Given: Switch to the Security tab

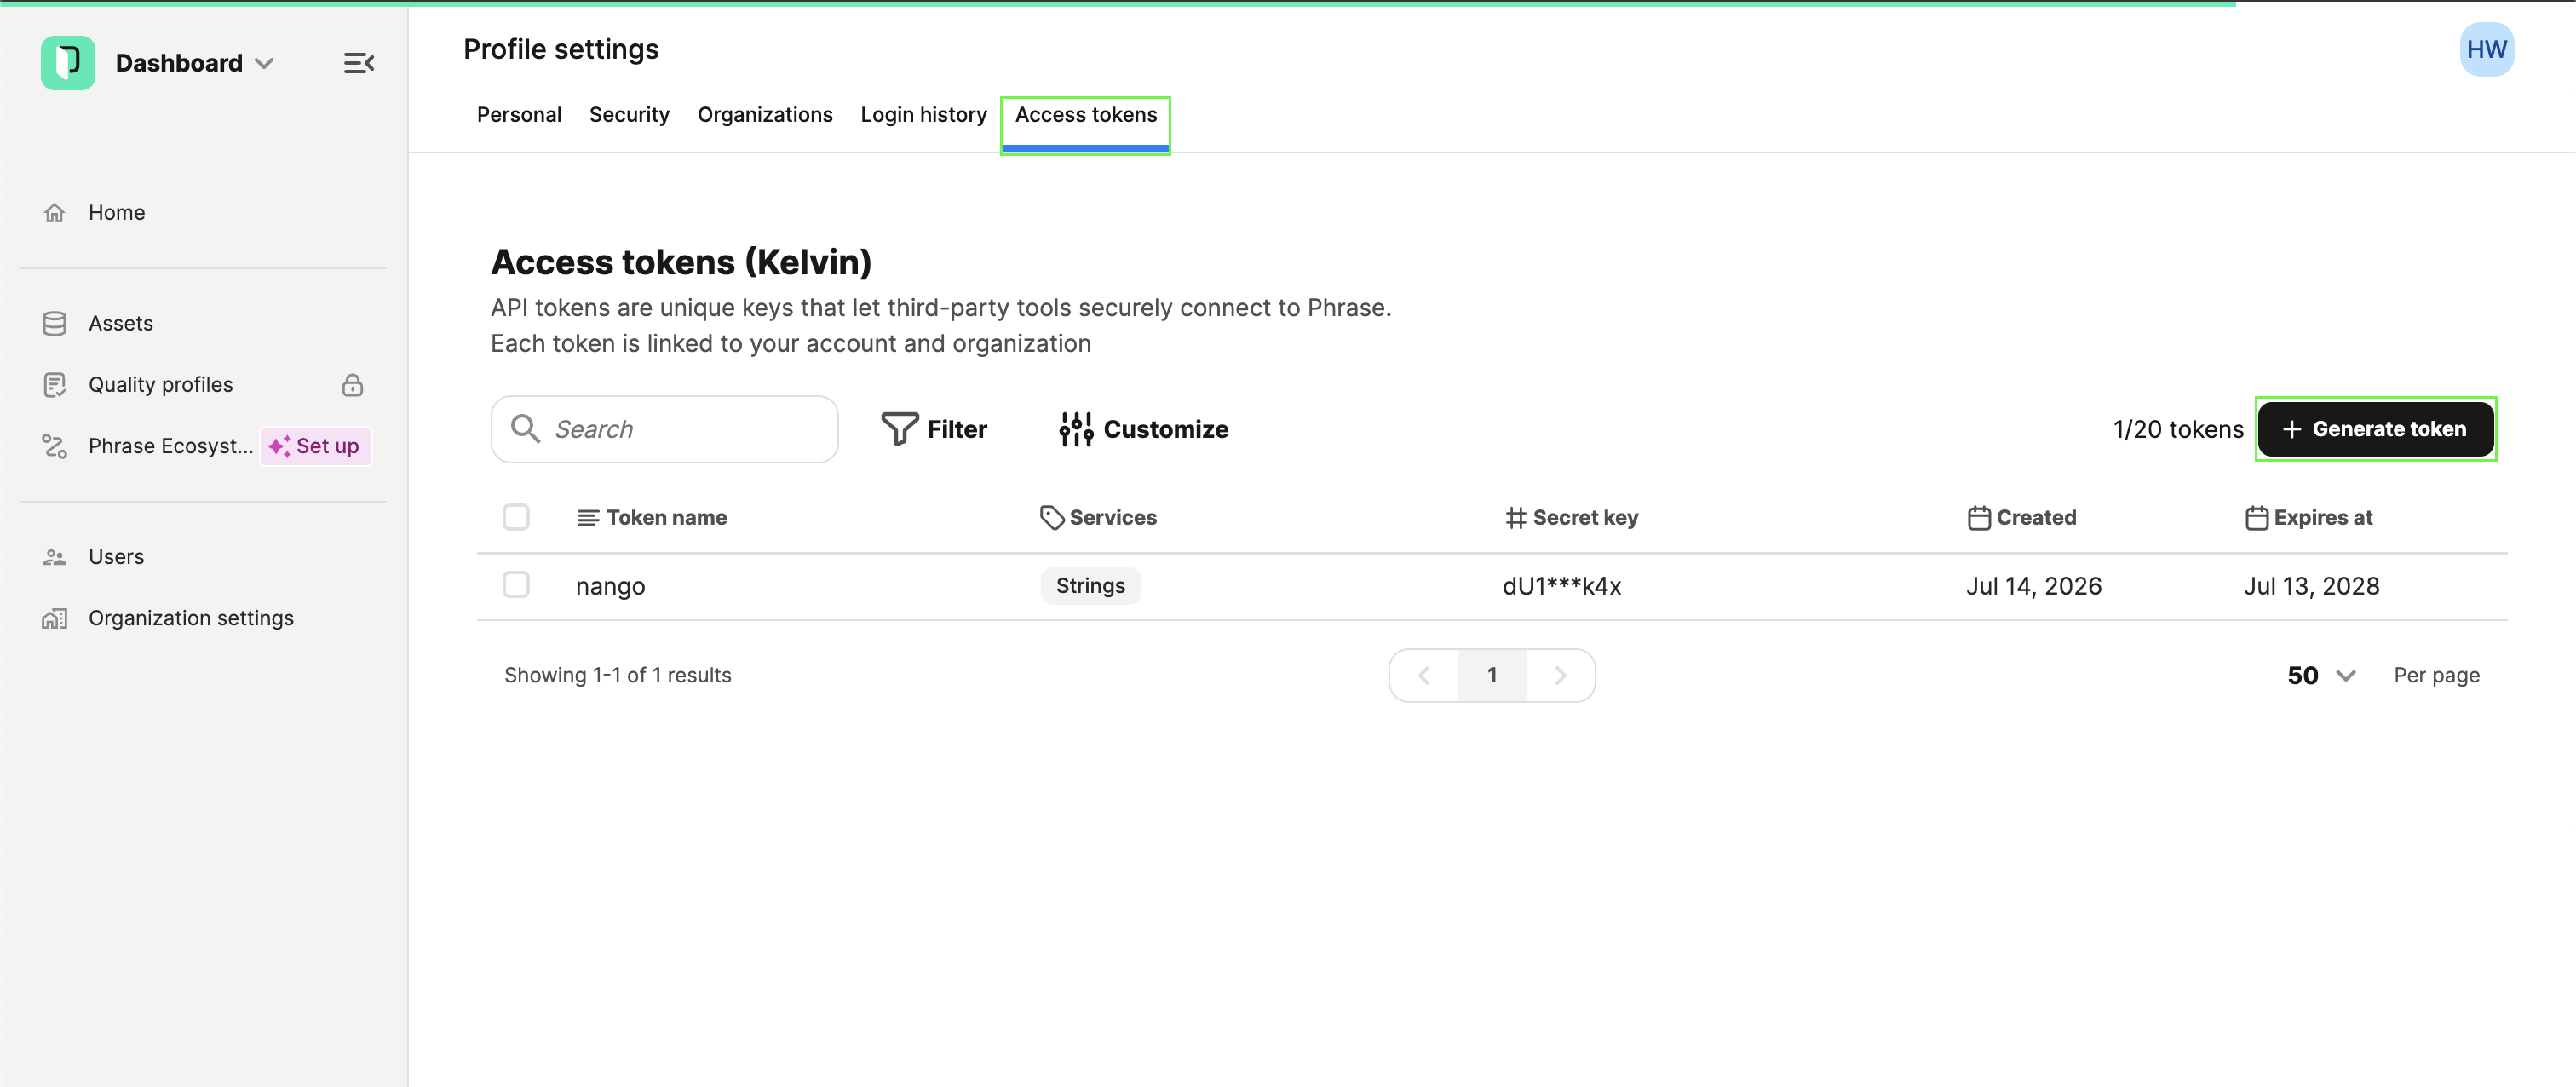Looking at the screenshot, I should pos(629,115).
